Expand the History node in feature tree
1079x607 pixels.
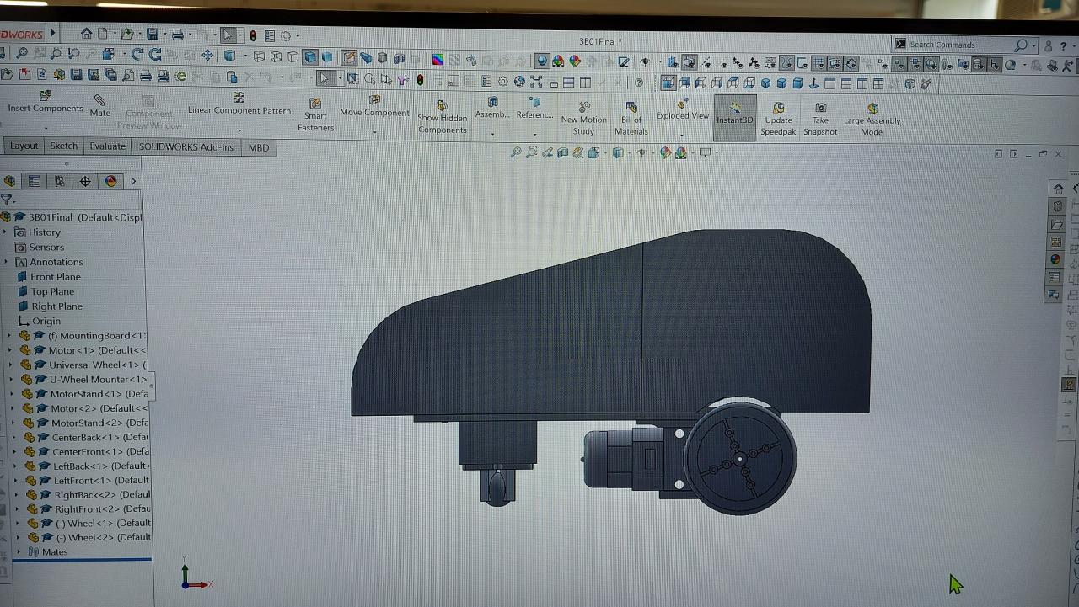(5, 232)
